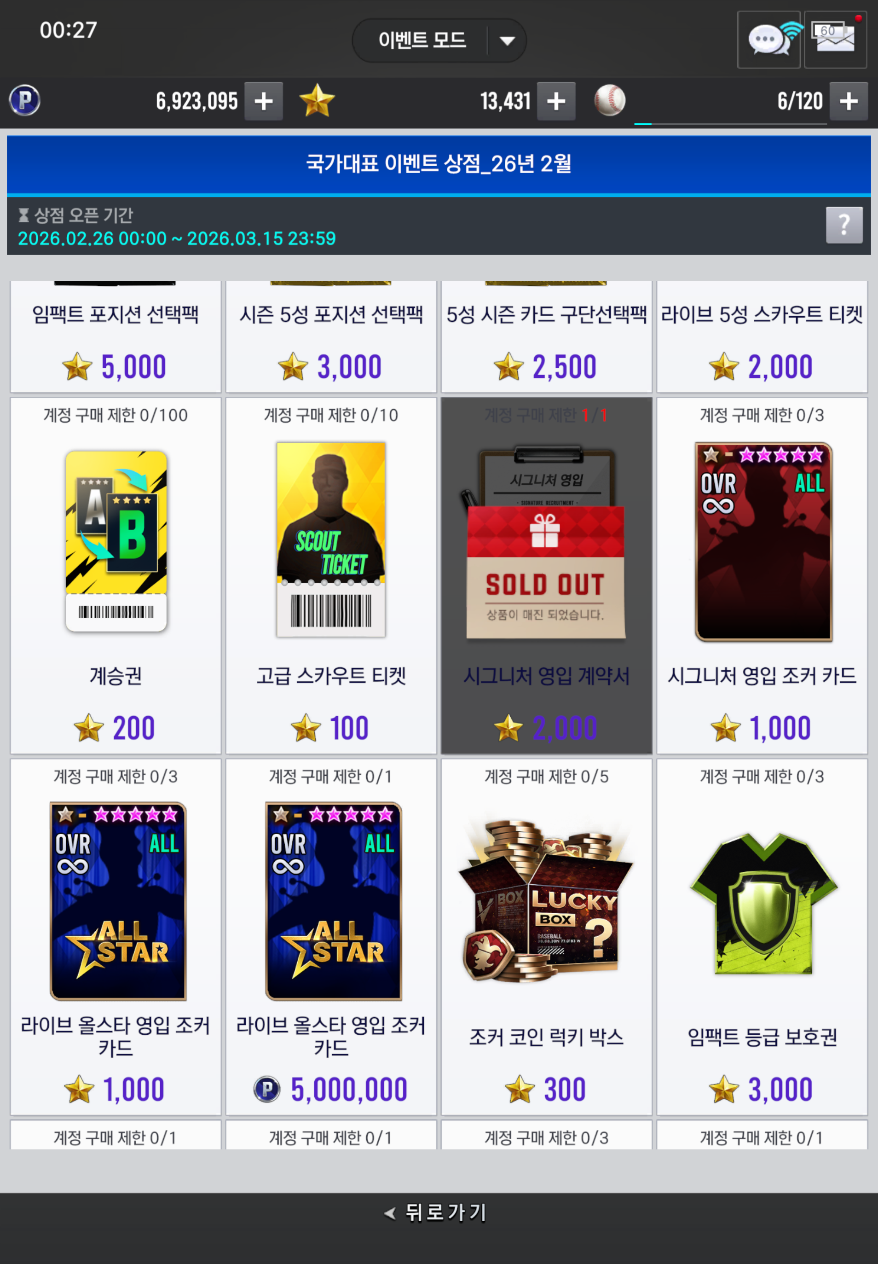Screen dimensions: 878x1264
Task: Expand the 이벤트 모드 dropdown arrow
Action: (507, 41)
